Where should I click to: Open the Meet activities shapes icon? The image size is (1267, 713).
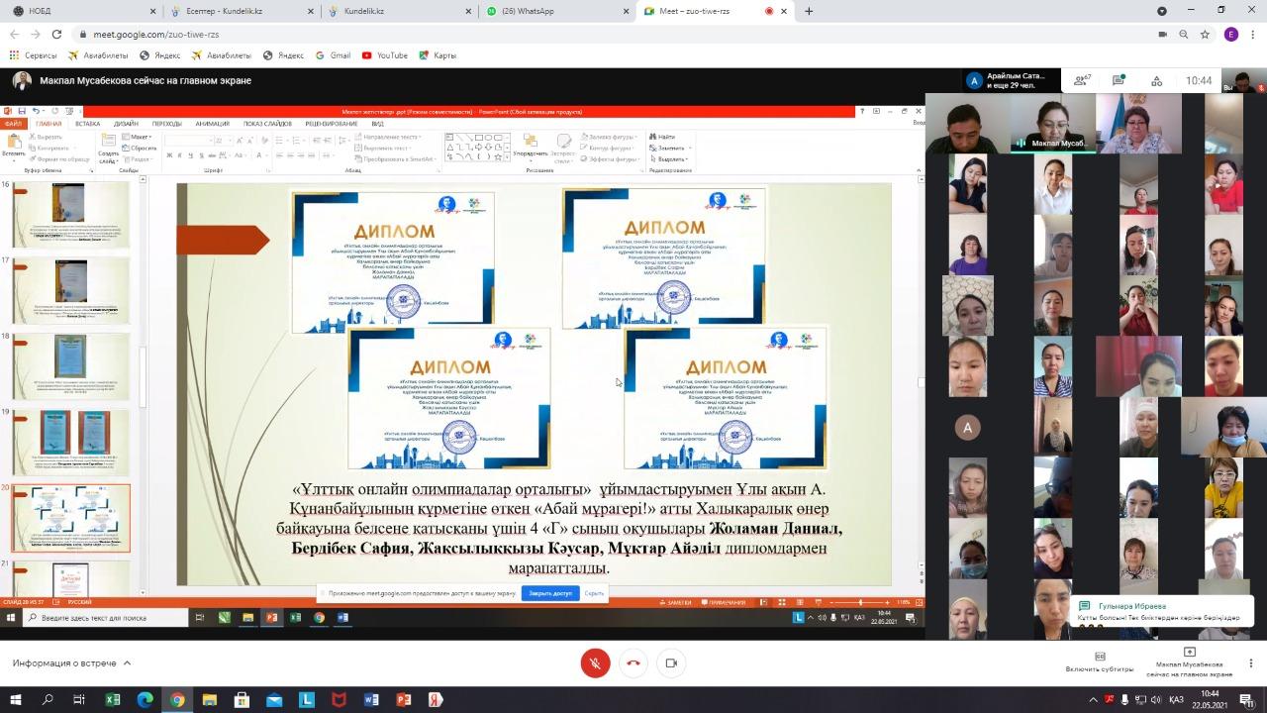point(1156,80)
